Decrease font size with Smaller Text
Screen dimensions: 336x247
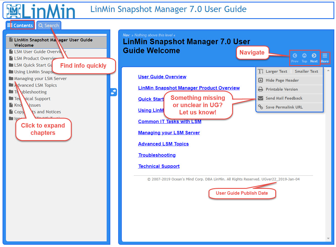click(x=306, y=71)
